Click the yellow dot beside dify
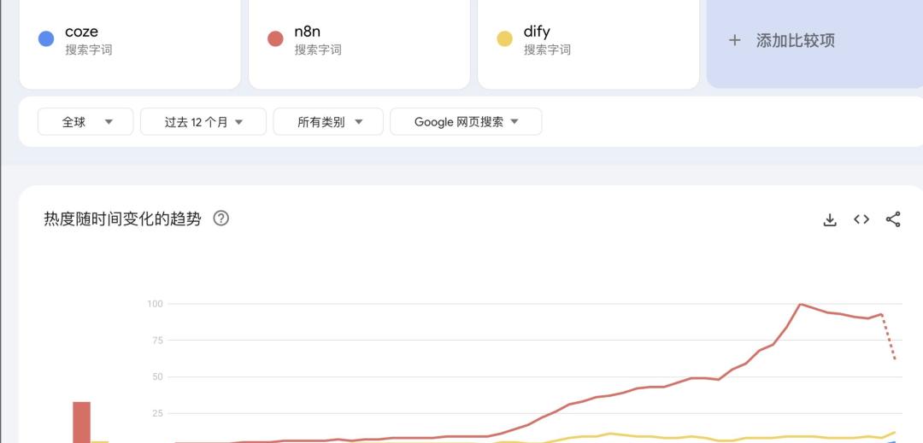923x443 pixels. pyautogui.click(x=504, y=38)
